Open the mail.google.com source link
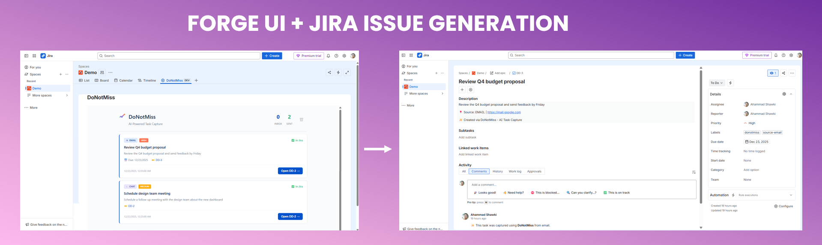This screenshot has width=822, height=245. coord(504,112)
